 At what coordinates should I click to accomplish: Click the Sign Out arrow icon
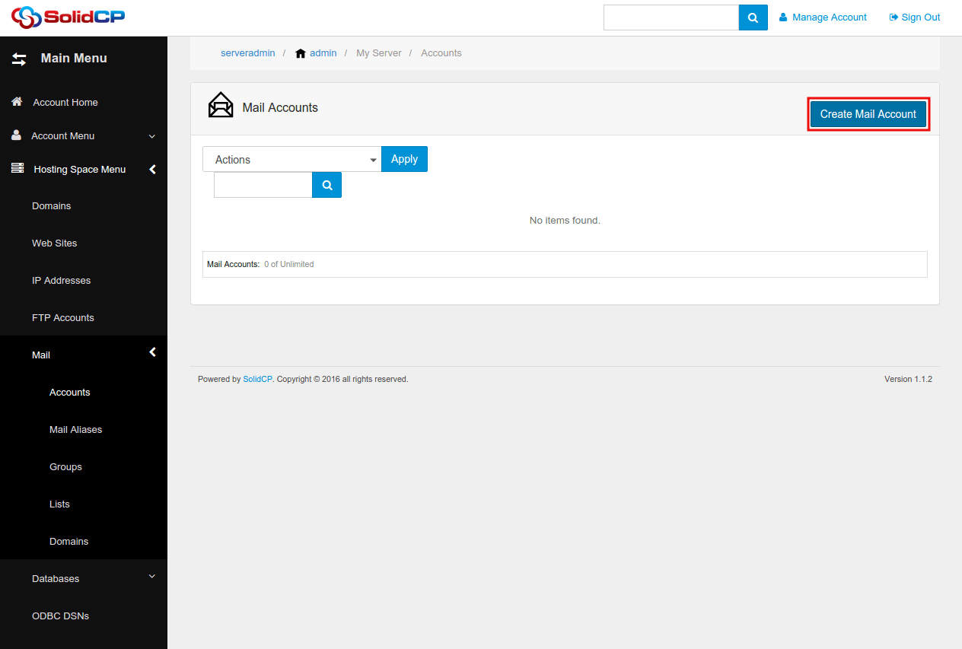(894, 17)
